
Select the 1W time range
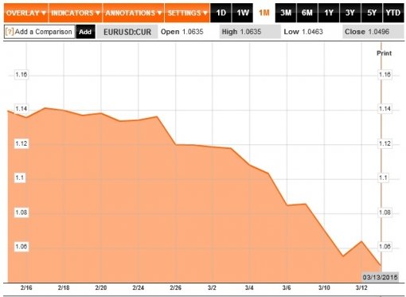pos(243,13)
